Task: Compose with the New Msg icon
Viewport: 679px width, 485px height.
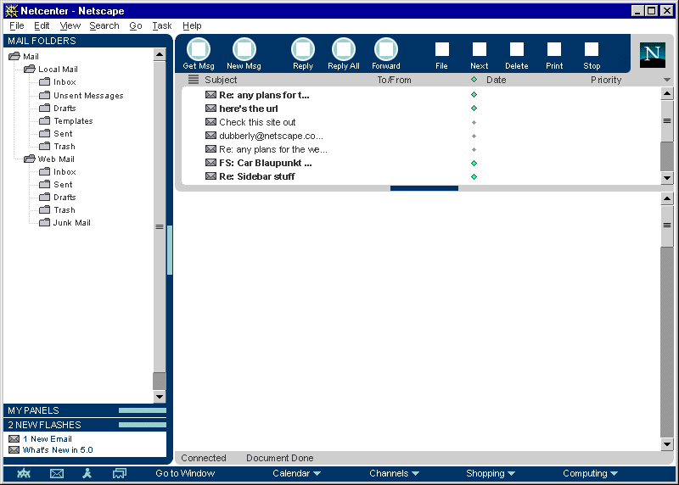Action: [x=244, y=49]
